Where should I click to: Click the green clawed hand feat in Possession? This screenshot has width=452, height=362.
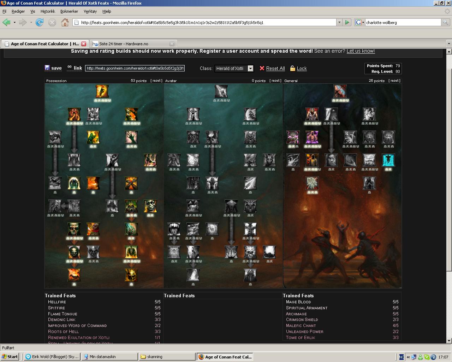pyautogui.click(x=131, y=137)
